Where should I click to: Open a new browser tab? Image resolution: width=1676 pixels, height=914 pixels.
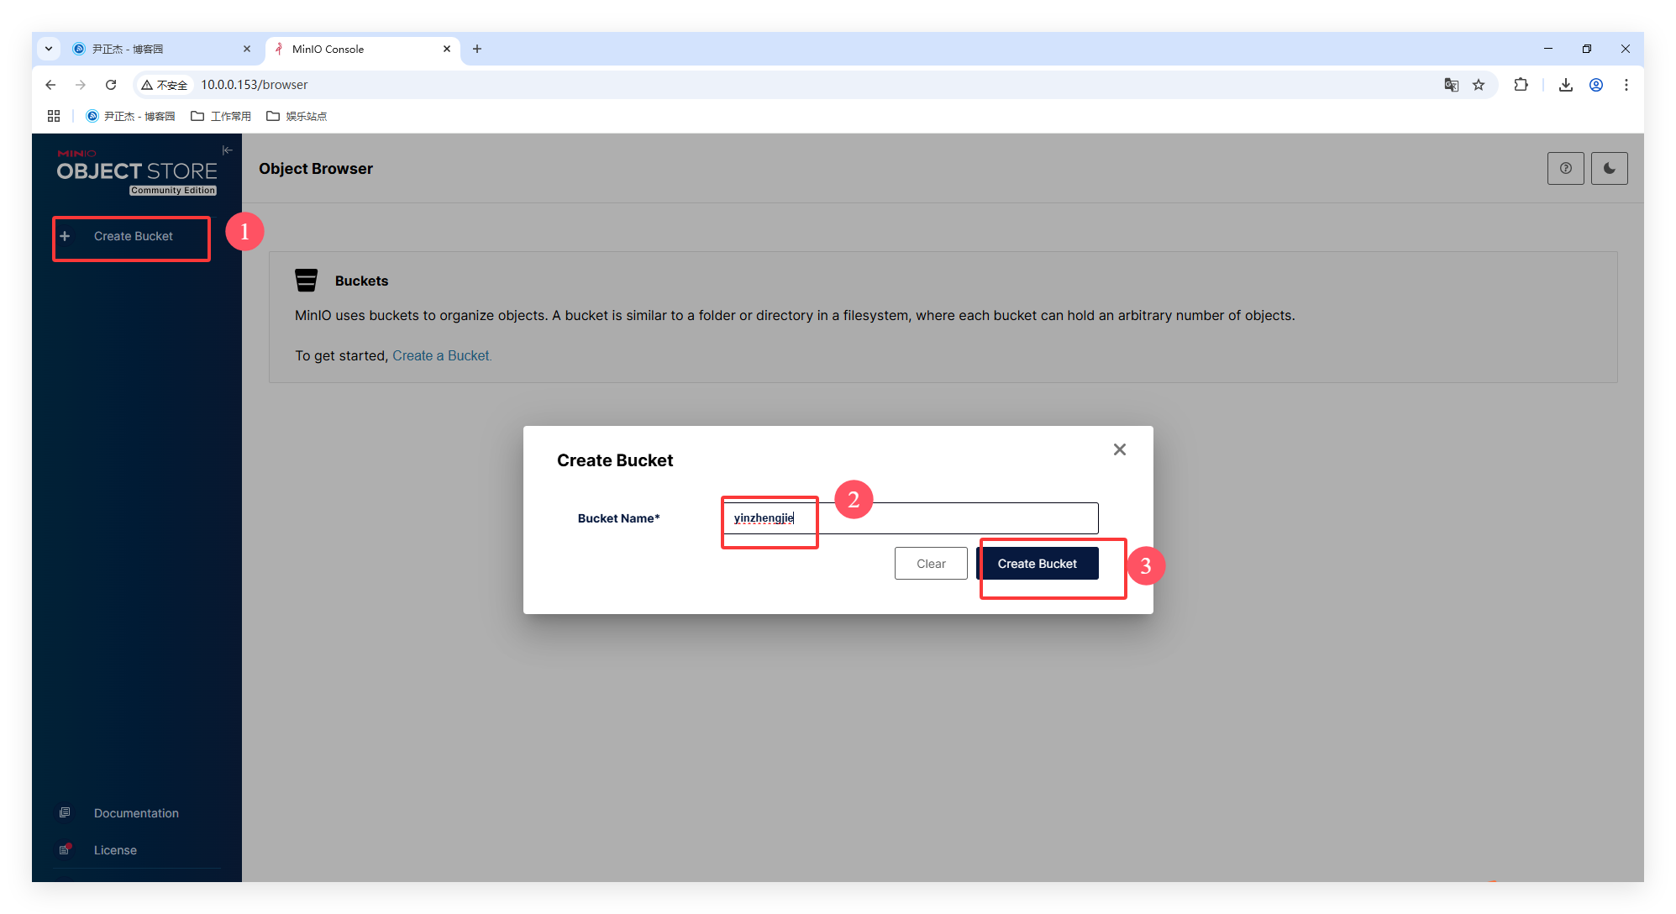point(477,49)
